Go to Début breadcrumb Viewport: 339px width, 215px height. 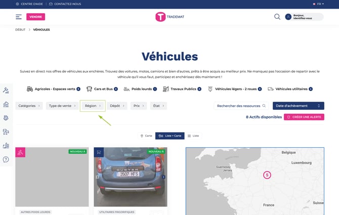point(20,30)
